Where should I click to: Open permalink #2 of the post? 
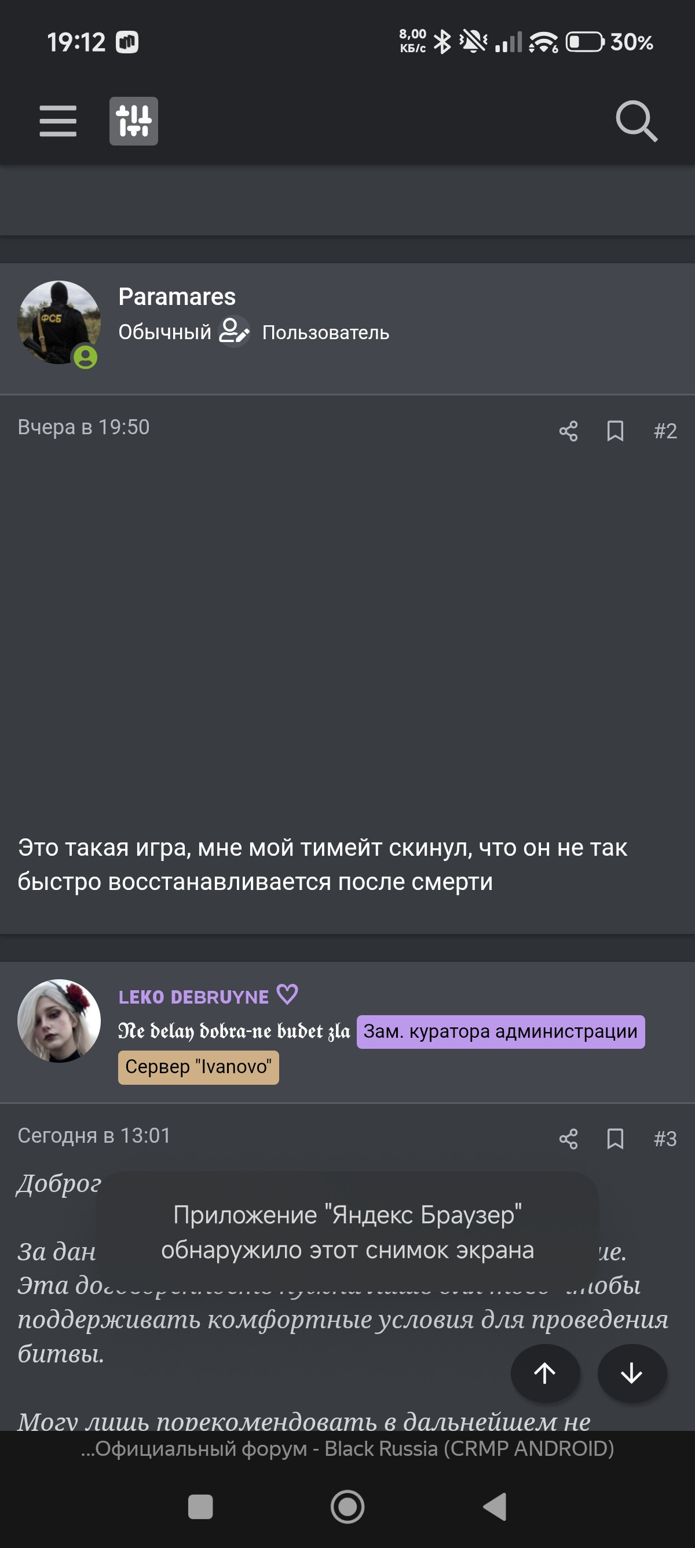tap(665, 431)
